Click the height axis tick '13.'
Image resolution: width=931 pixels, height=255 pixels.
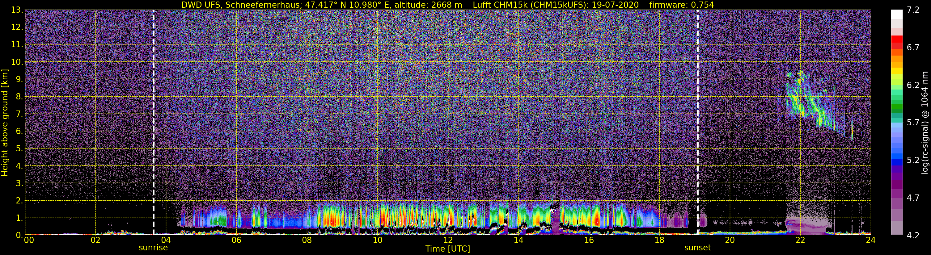click(17, 10)
